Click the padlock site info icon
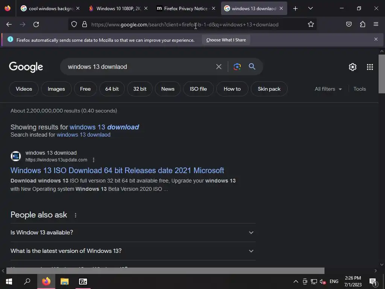The image size is (385, 289). click(85, 24)
